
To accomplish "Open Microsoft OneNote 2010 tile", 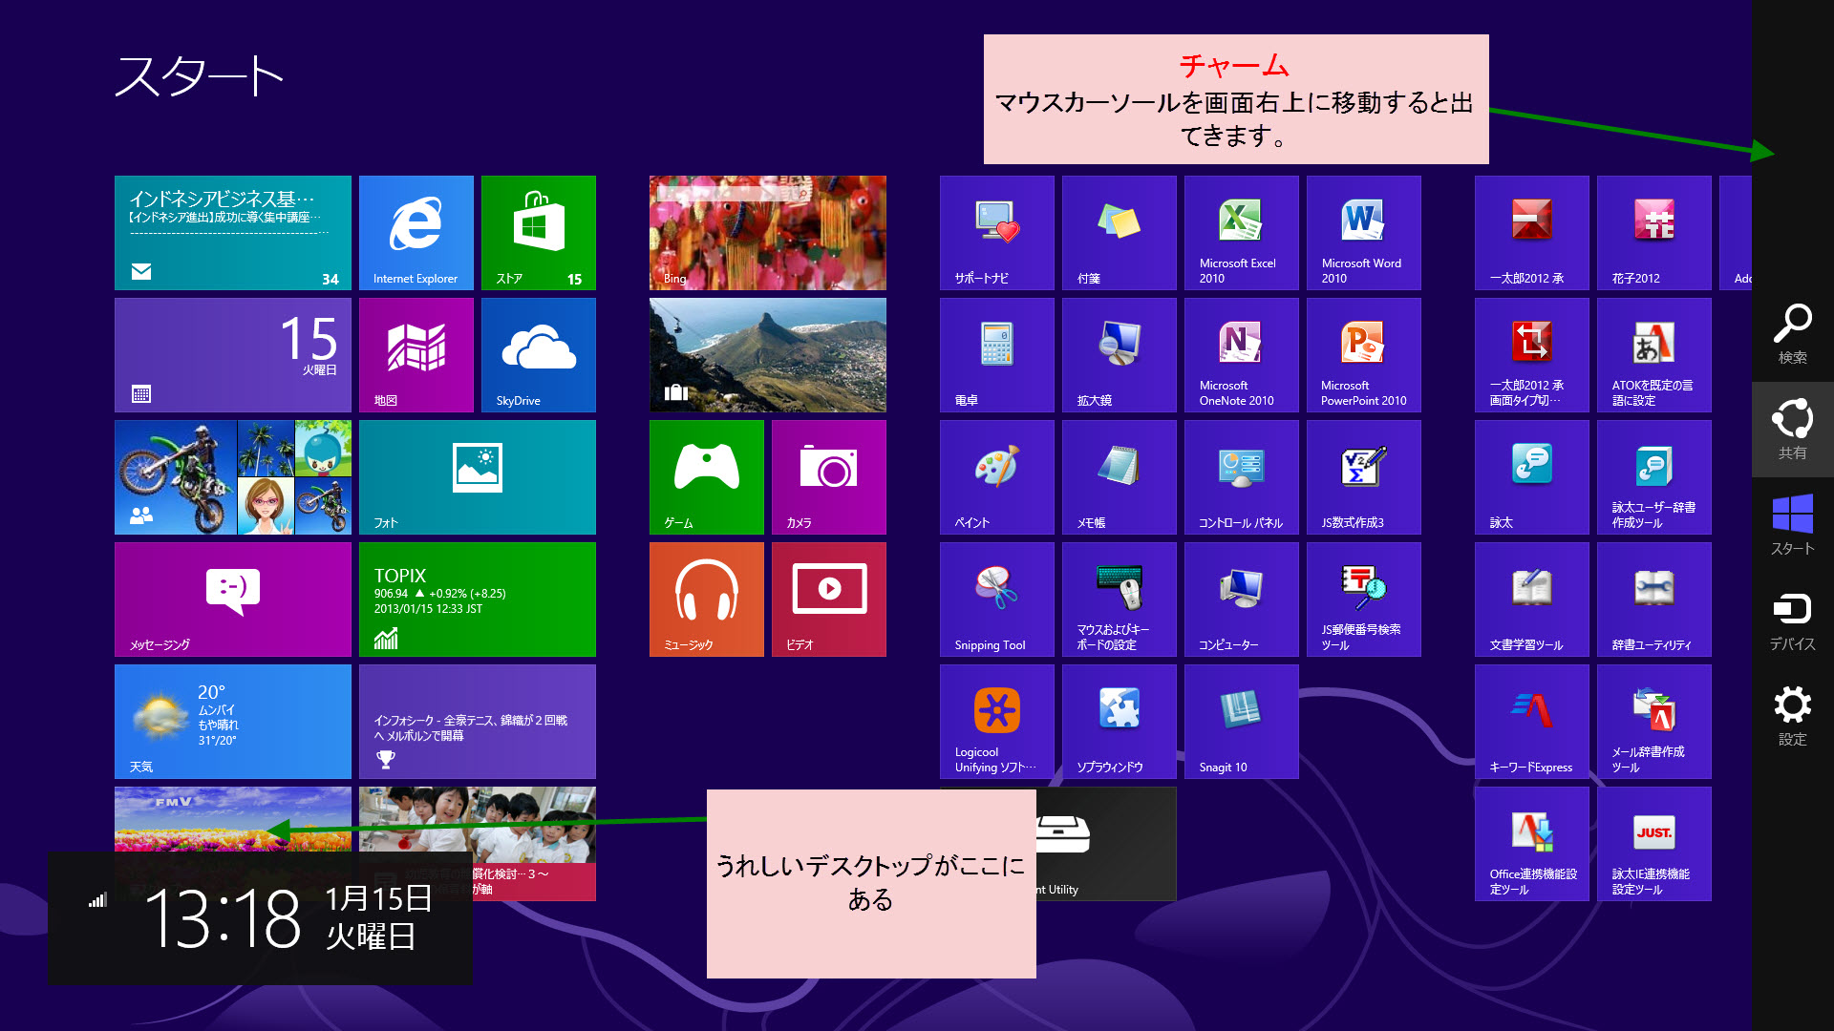I will pos(1241,354).
